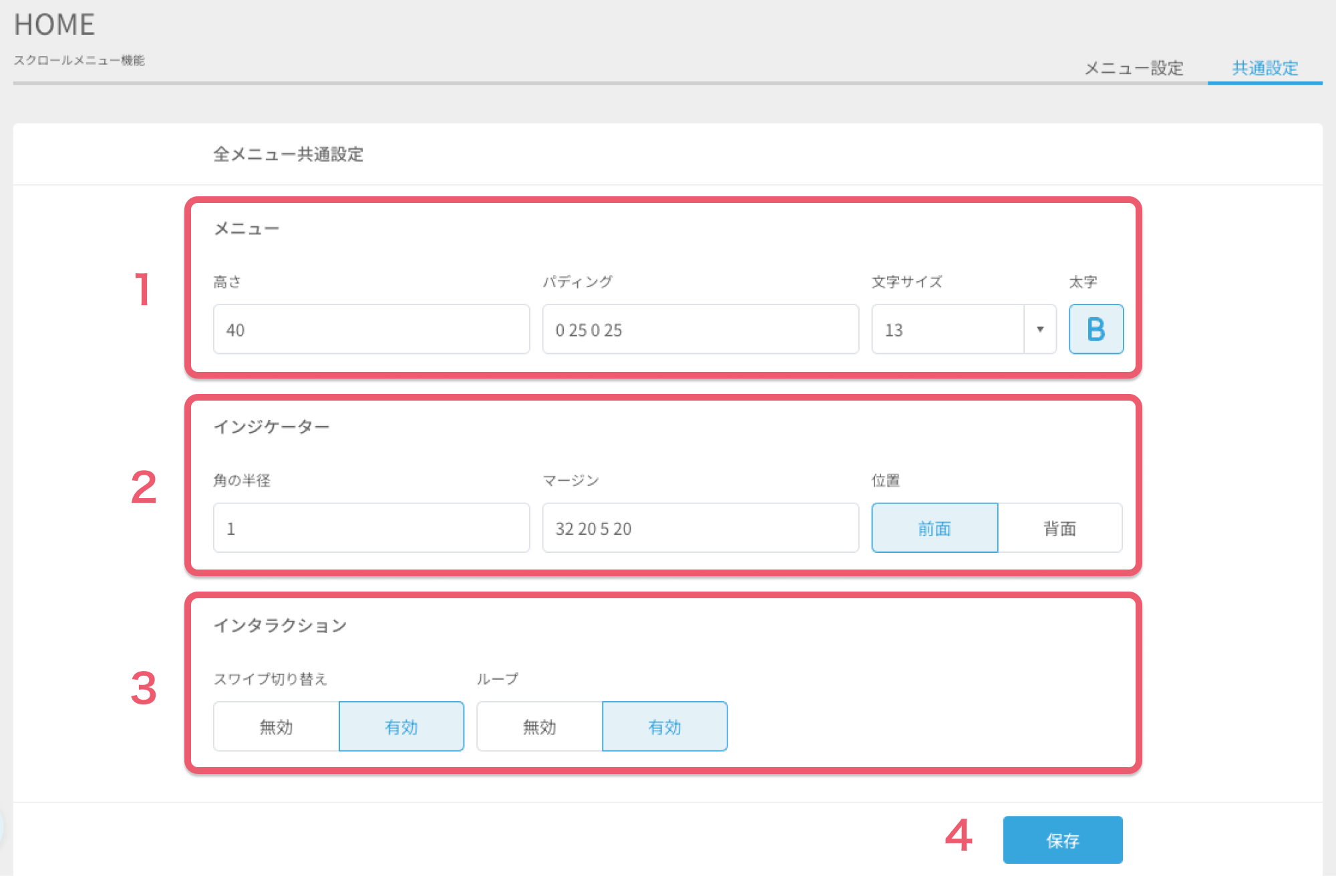
Task: Click the 保存 button
Action: 1063,840
